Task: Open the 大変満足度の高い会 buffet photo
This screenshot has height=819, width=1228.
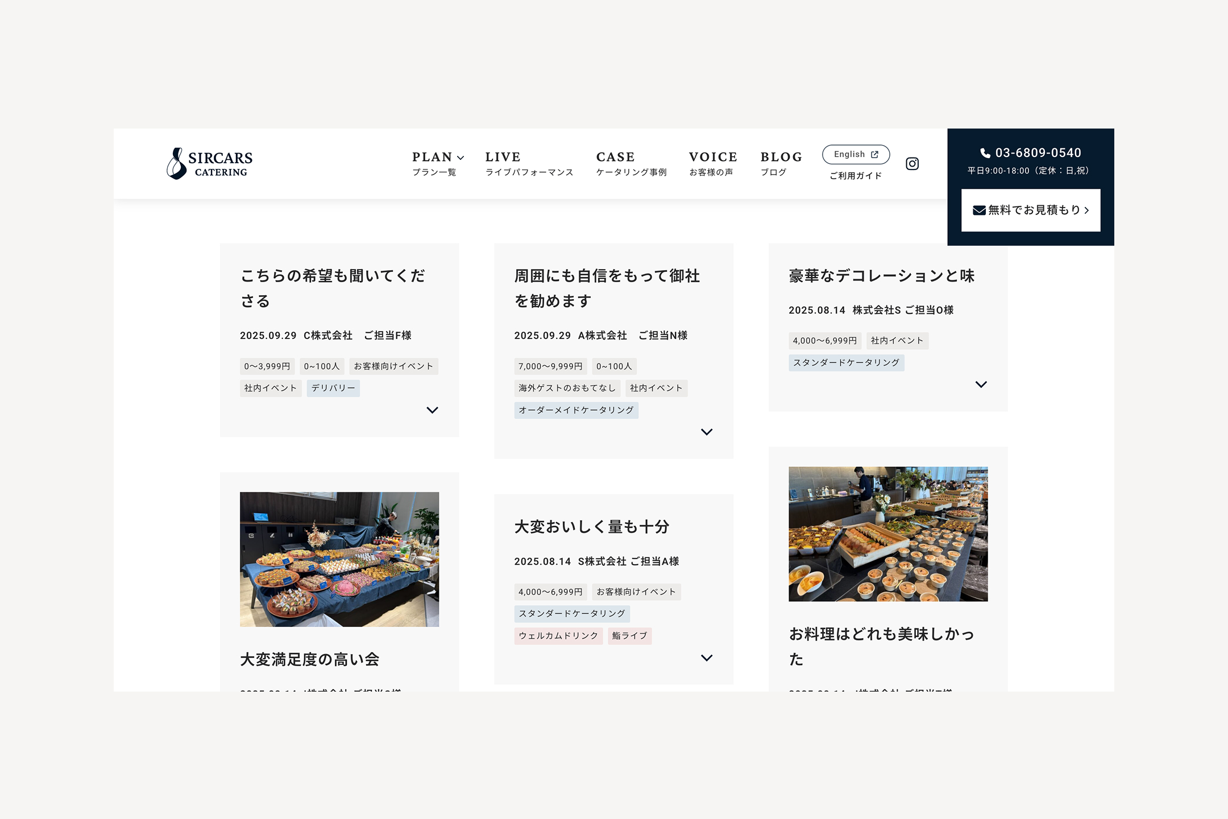Action: (339, 559)
